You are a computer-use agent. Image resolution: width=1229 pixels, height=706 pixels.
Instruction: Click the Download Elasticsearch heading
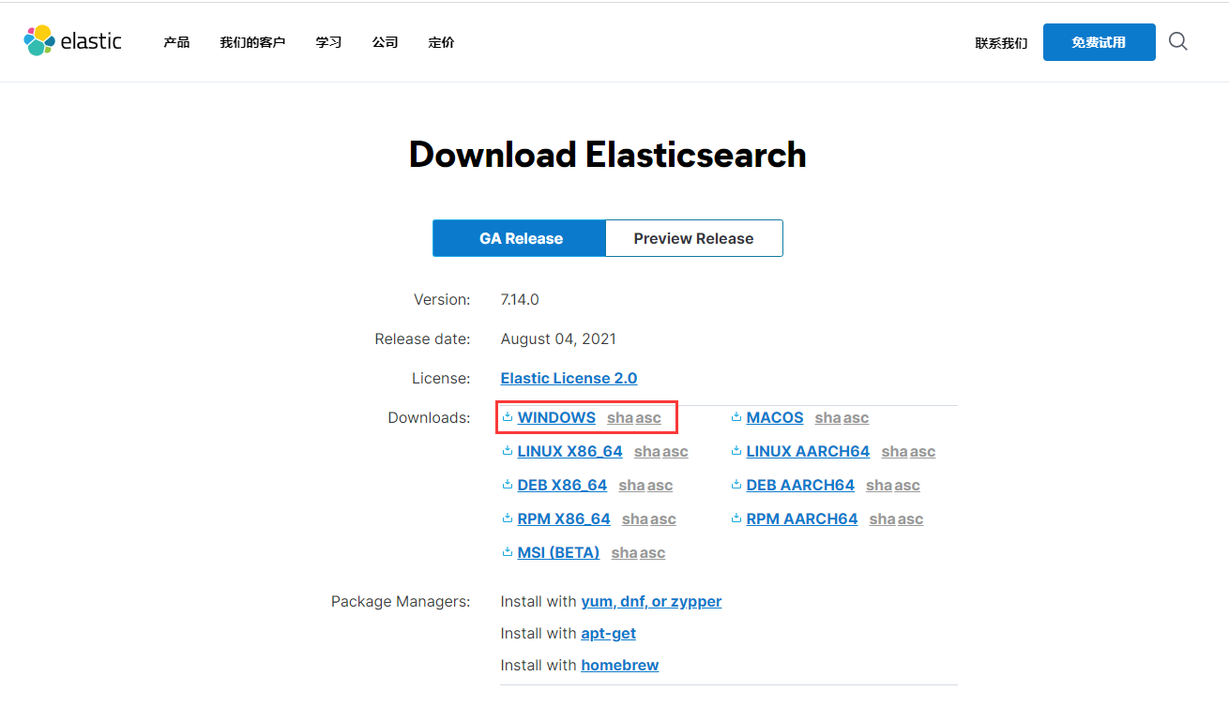click(608, 155)
